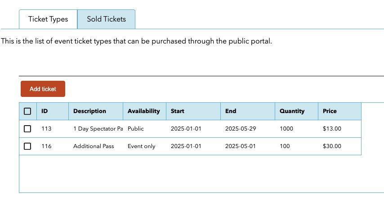Click the 2025-05-29 end date cell
The image size is (384, 201).
click(248, 129)
